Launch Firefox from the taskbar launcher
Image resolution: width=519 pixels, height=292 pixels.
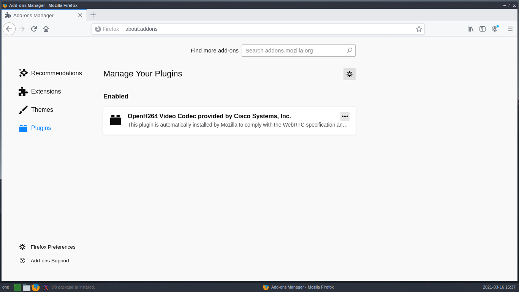click(x=36, y=287)
